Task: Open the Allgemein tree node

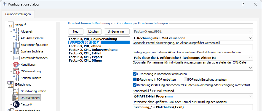Action: (27, 31)
